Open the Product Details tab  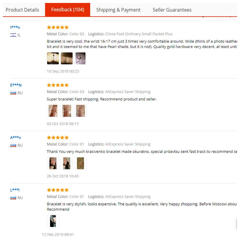[x=22, y=10]
